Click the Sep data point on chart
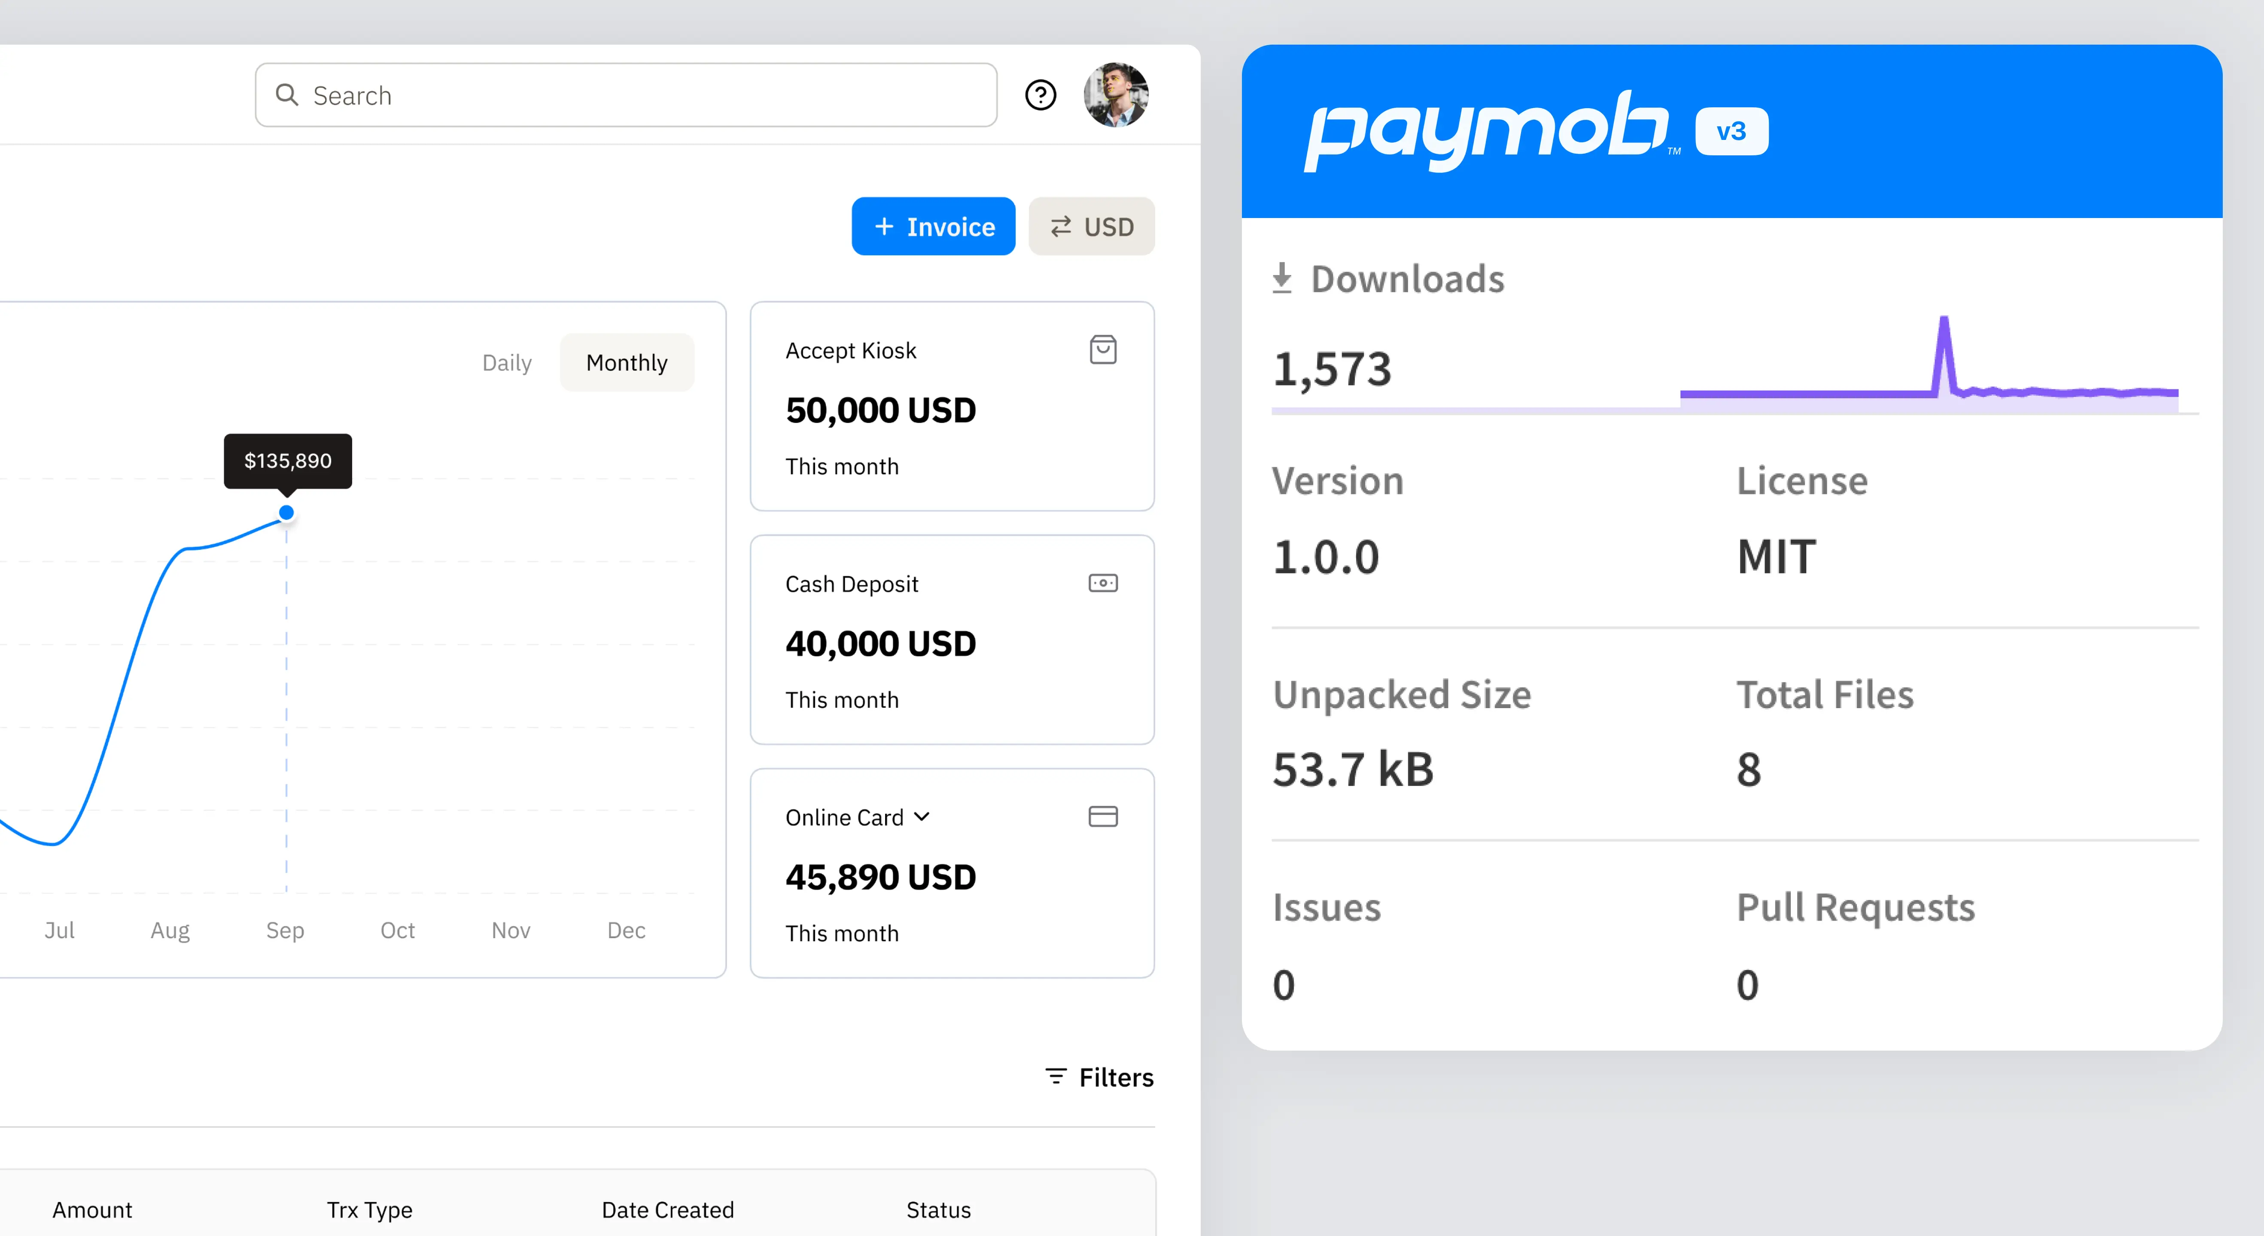Viewport: 2264px width, 1236px height. click(286, 512)
